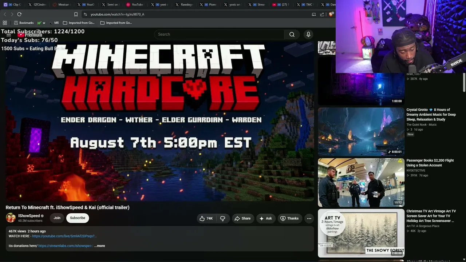Switch to the QTCinder tab
Screen dimensions: 466x262
click(37, 5)
